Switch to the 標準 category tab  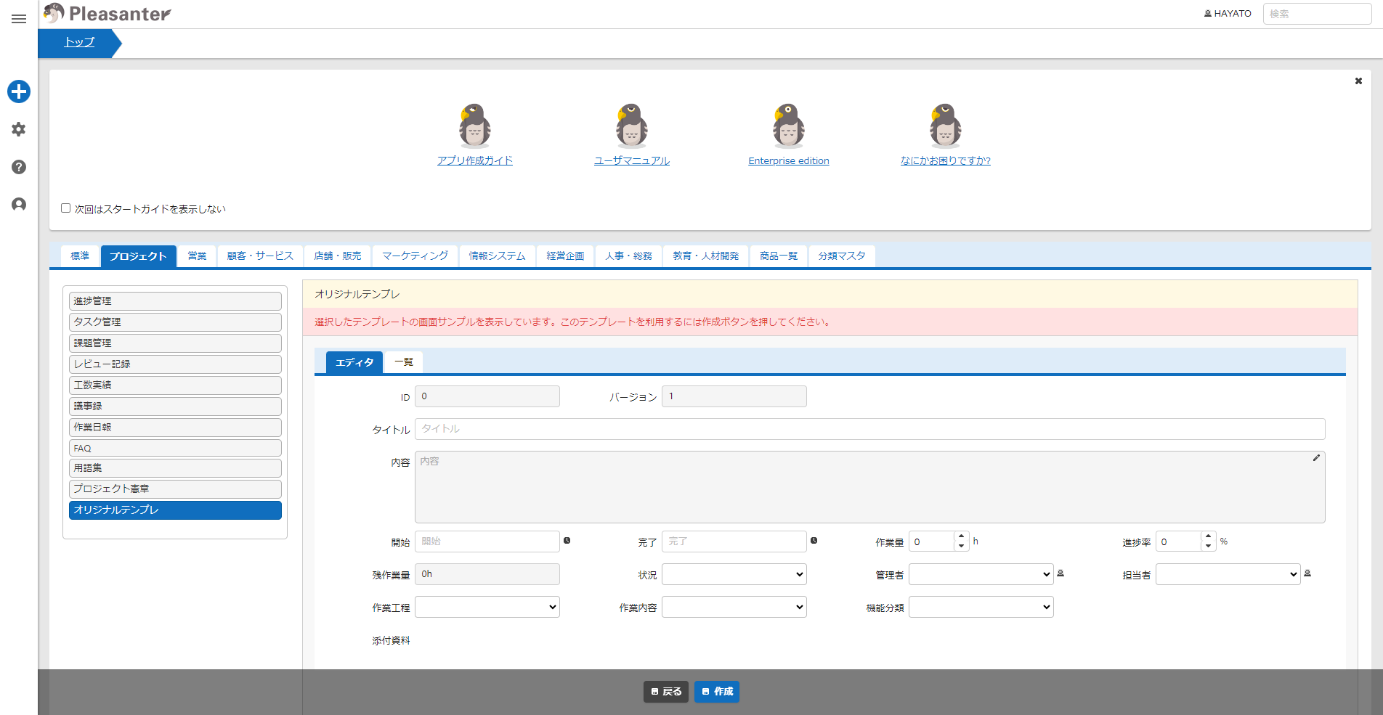80,256
